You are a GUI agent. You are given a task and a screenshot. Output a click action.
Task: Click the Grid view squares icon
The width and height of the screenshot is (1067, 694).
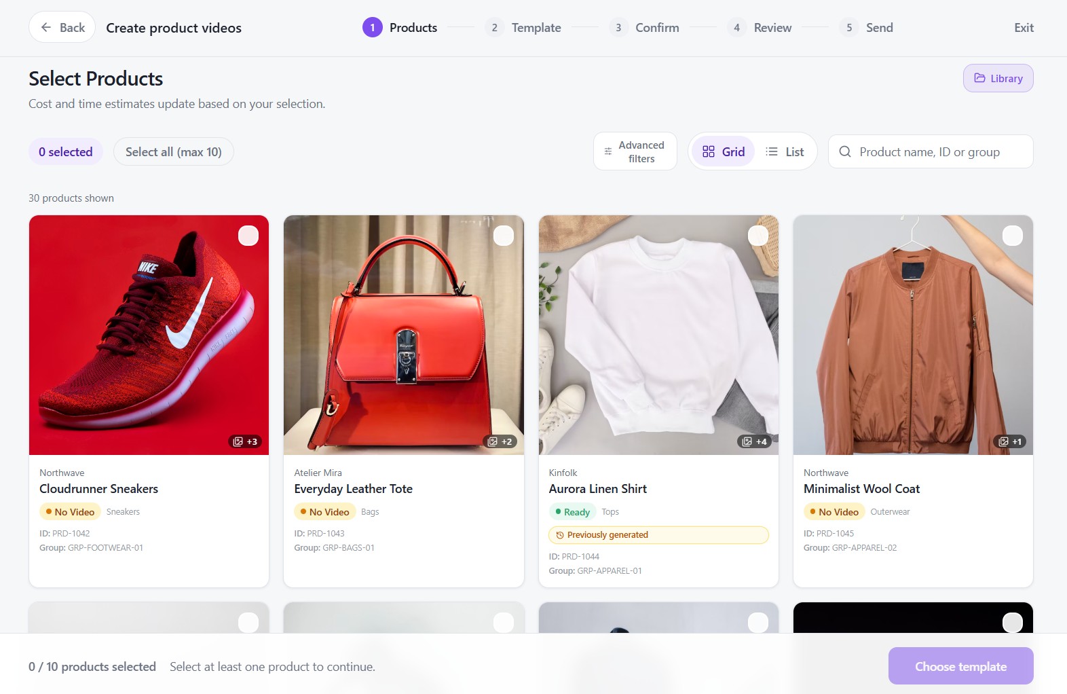click(709, 151)
